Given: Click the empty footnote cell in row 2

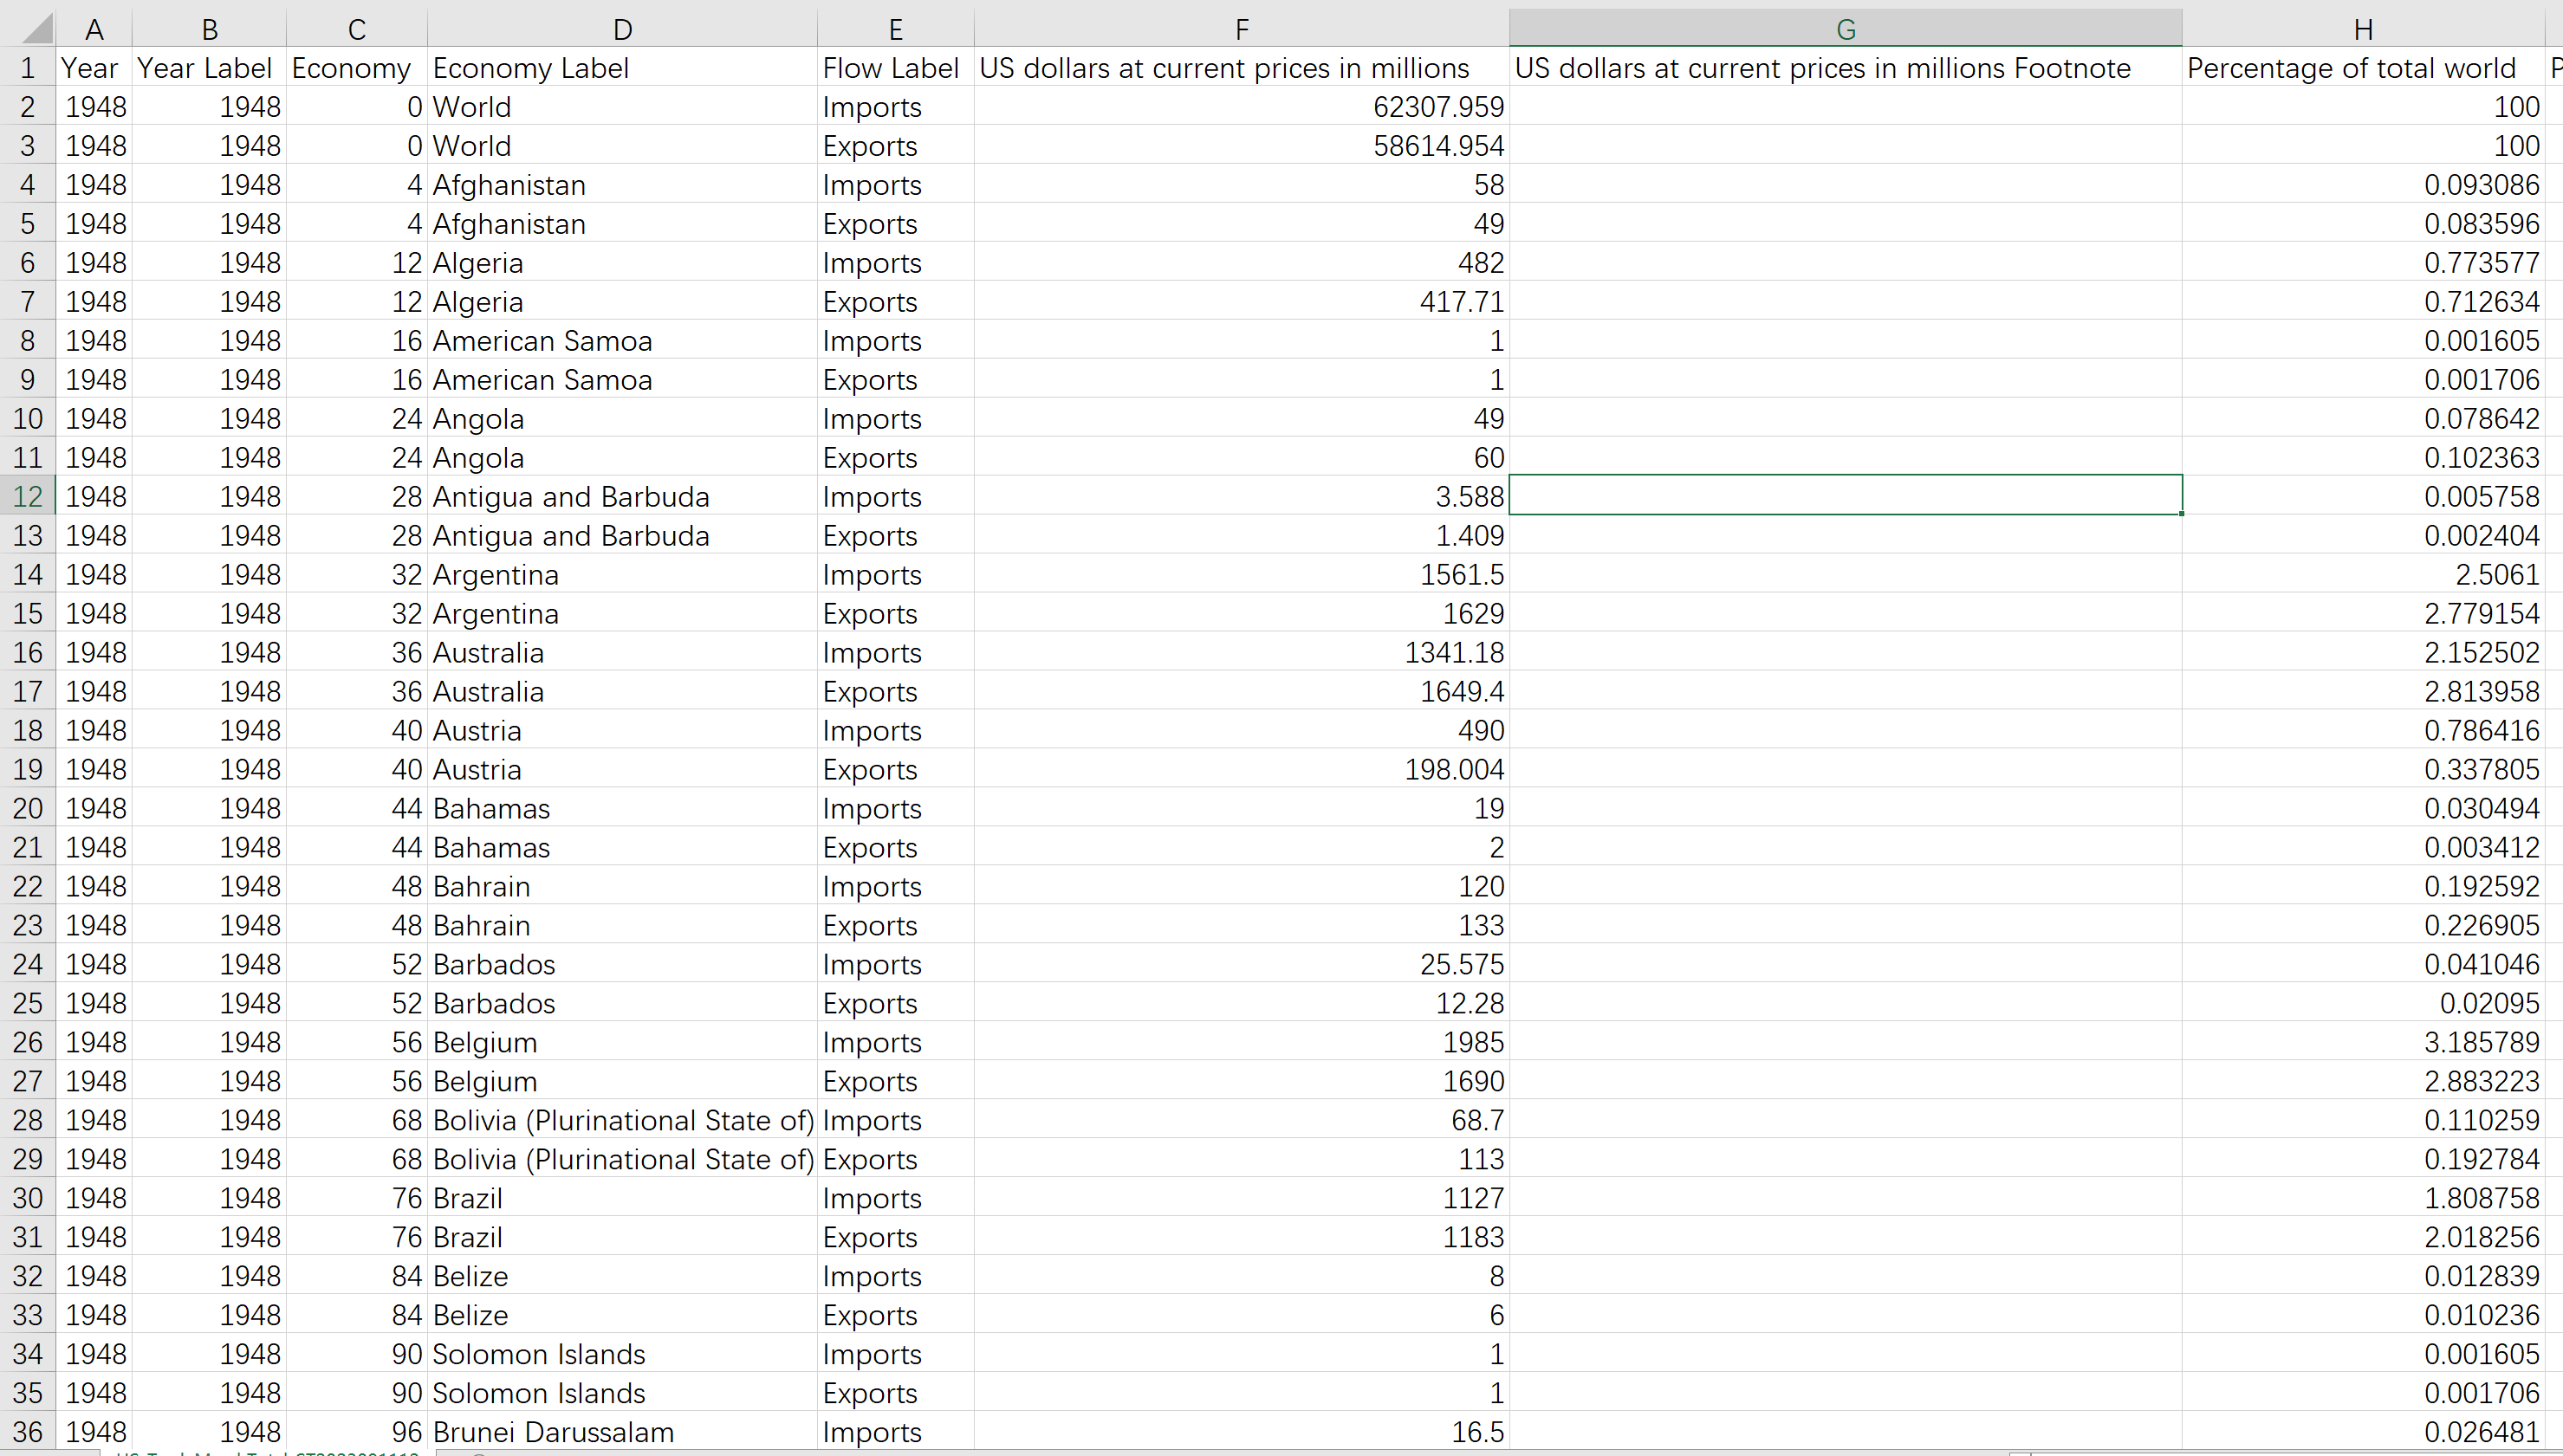Looking at the screenshot, I should [x=1845, y=107].
